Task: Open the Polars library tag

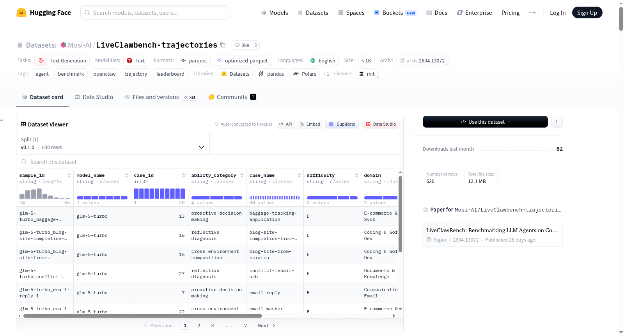Action: 305,74
